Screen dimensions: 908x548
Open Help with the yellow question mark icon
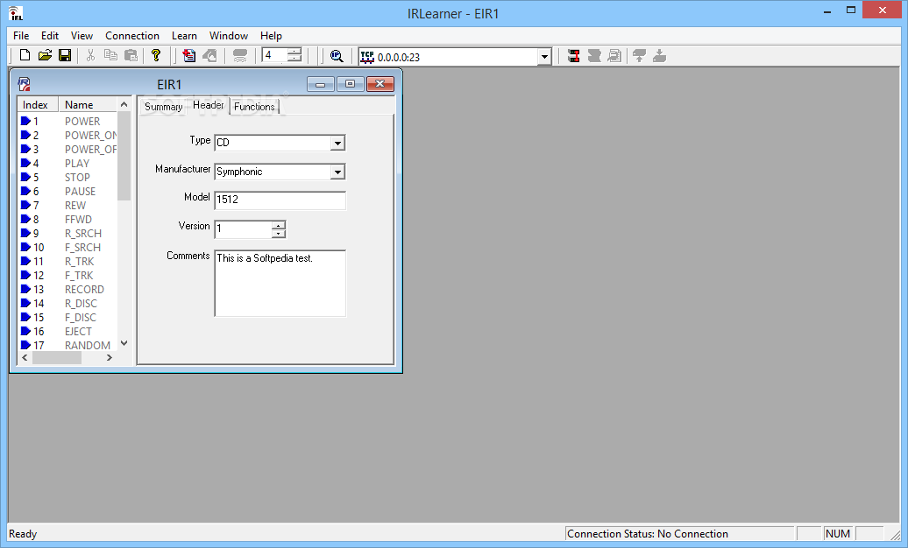[x=156, y=55]
